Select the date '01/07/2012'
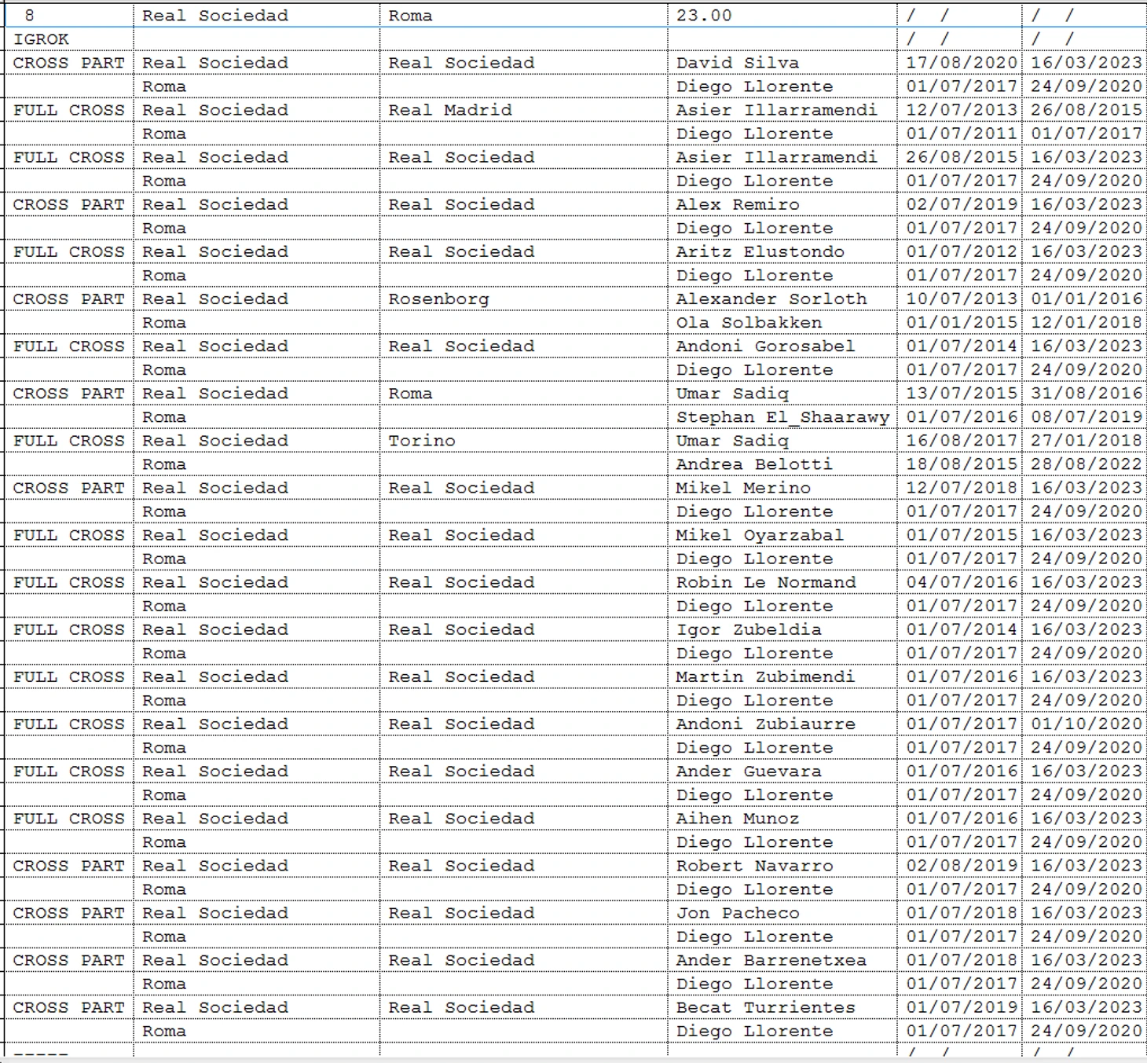 [962, 251]
